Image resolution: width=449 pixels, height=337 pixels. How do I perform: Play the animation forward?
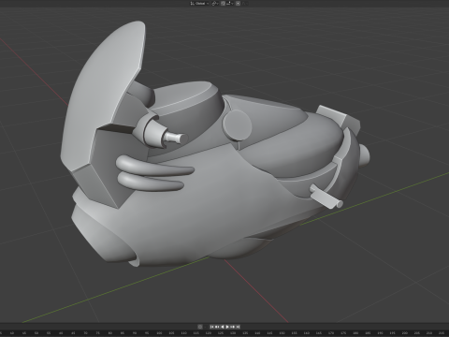(227, 327)
